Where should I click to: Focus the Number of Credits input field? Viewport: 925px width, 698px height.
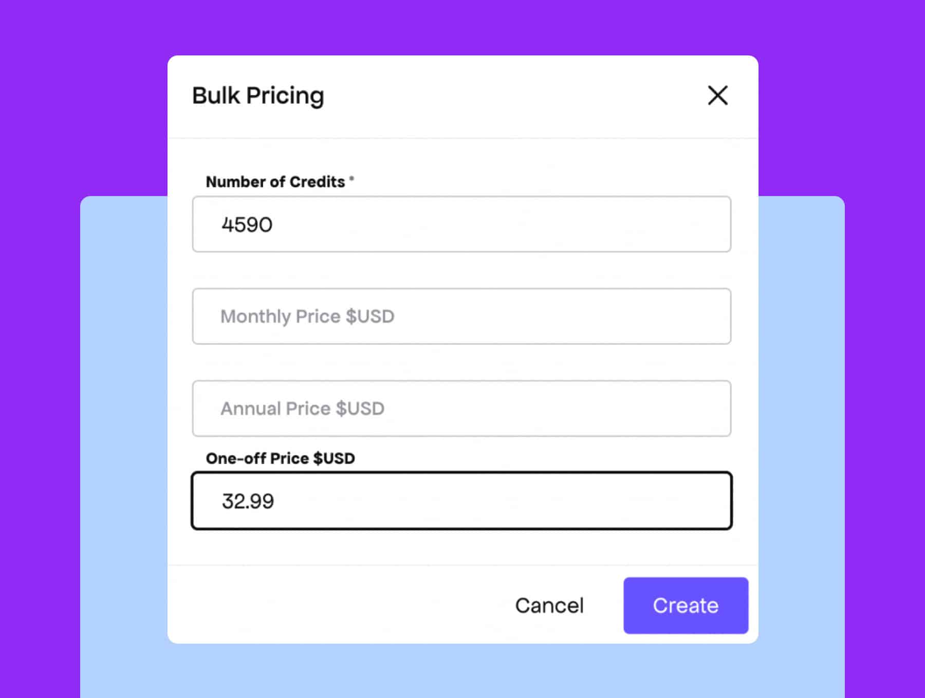(461, 224)
